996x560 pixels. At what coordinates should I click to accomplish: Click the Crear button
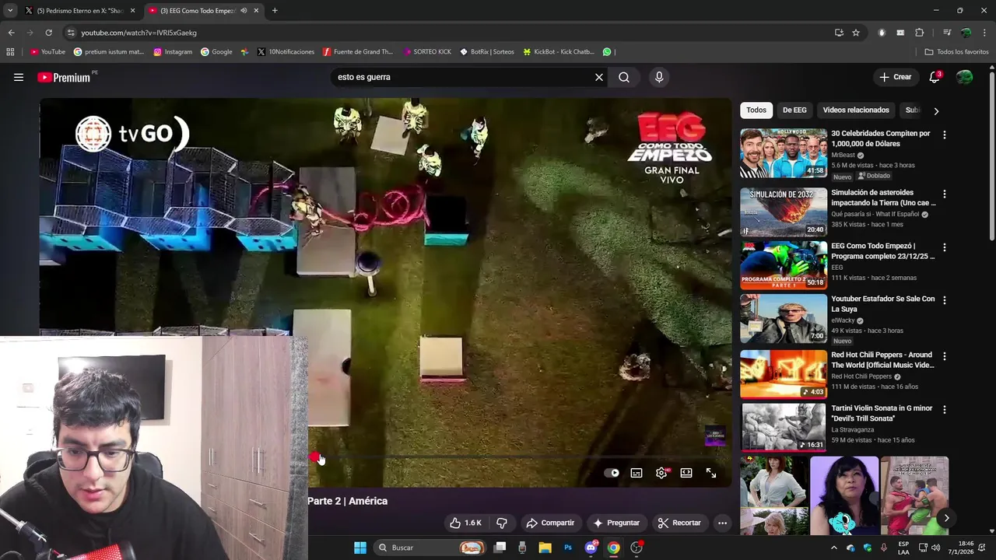895,77
